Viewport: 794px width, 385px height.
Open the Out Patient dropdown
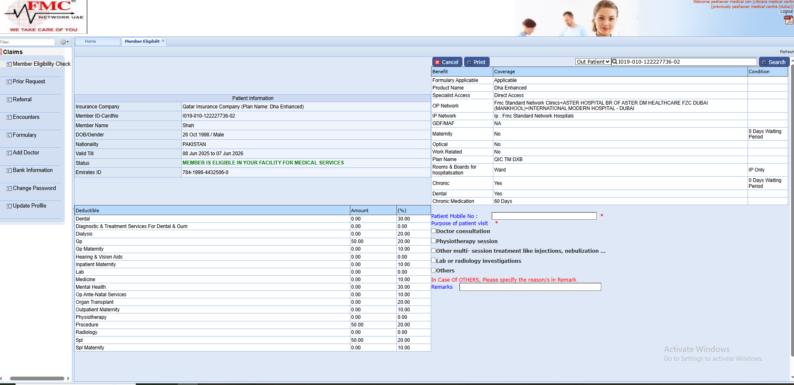point(593,62)
